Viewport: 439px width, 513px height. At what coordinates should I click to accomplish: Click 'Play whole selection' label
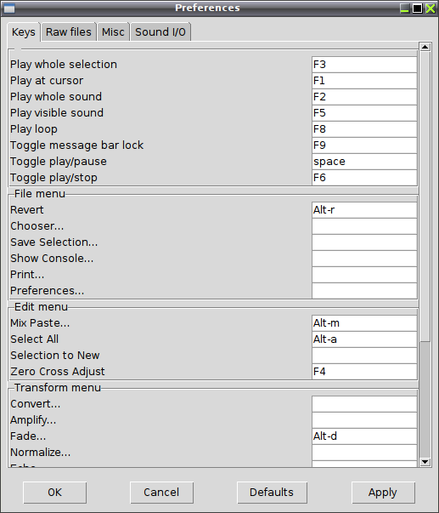[64, 65]
